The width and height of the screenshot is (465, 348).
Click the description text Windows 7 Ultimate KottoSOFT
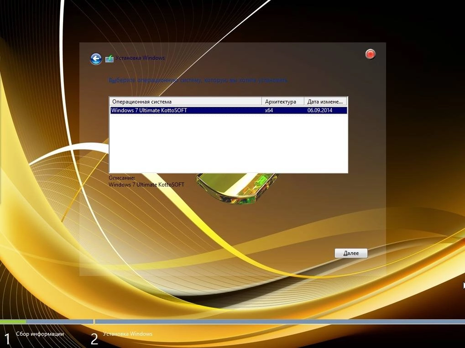(146, 185)
